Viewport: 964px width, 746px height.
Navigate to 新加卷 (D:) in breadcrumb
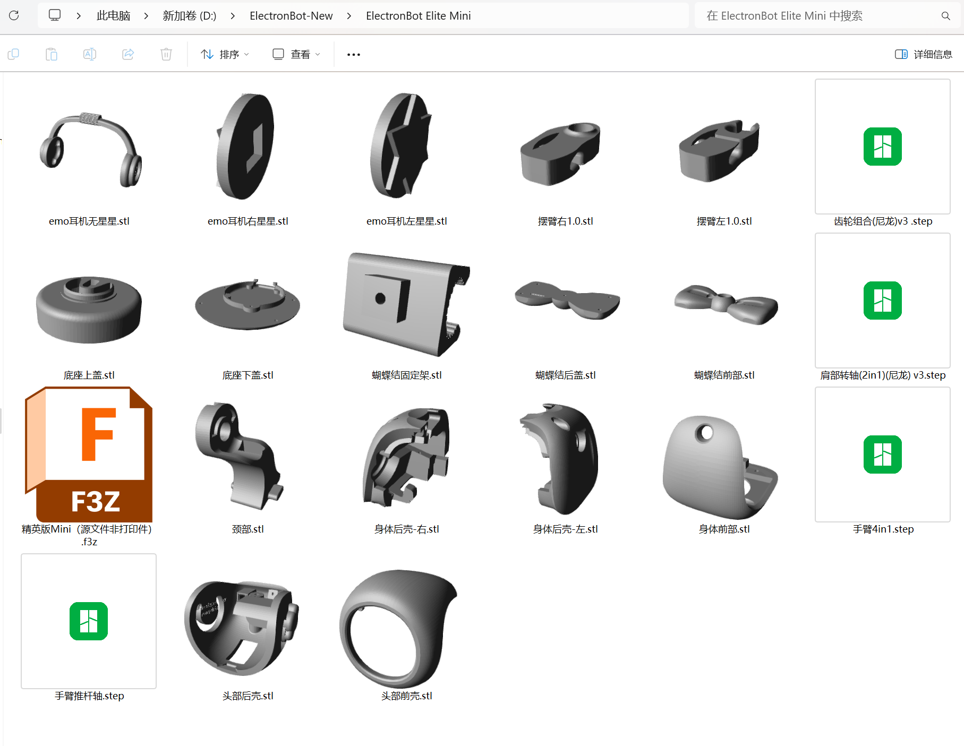190,16
